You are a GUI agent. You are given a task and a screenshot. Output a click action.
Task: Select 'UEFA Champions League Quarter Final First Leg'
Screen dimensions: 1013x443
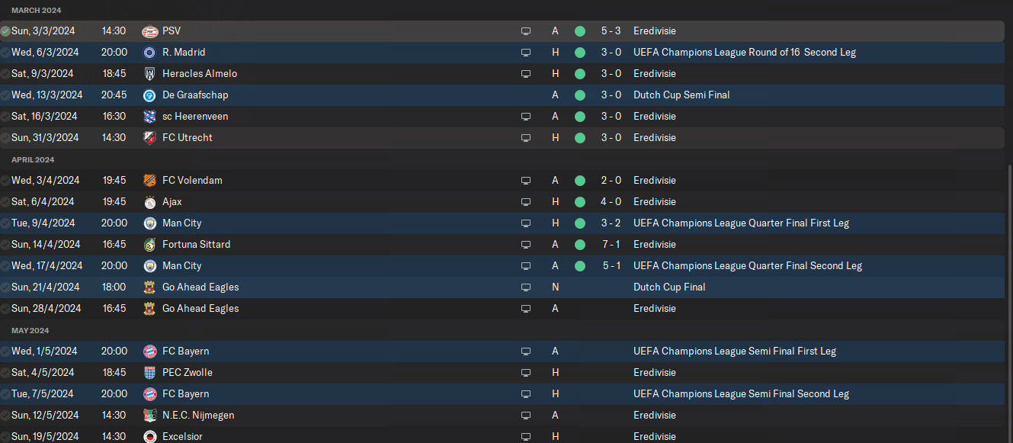pos(741,223)
